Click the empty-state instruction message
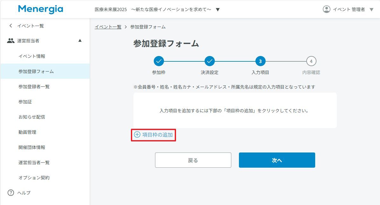The image size is (380, 205). tap(234, 111)
